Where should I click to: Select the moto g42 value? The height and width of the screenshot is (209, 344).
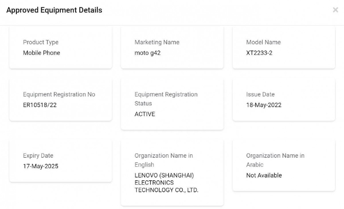147,53
